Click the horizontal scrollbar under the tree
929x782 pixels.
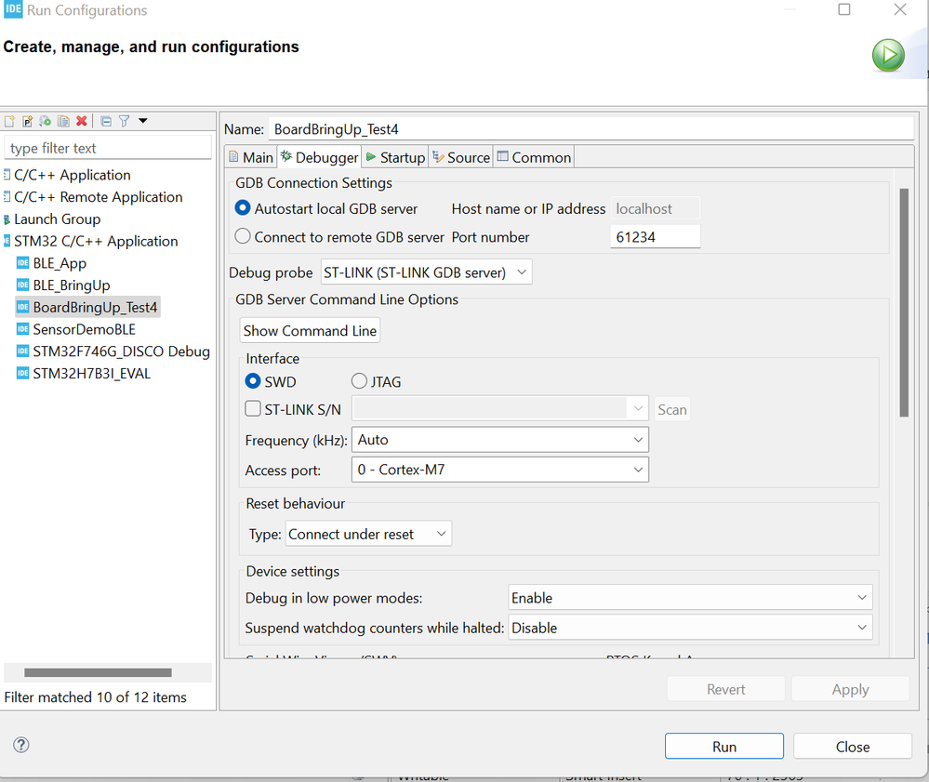[98, 672]
